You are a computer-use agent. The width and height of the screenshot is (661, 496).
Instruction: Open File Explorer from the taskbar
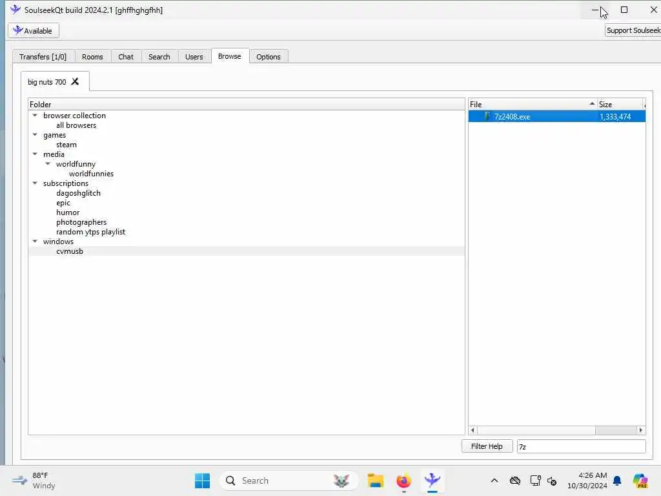375,480
